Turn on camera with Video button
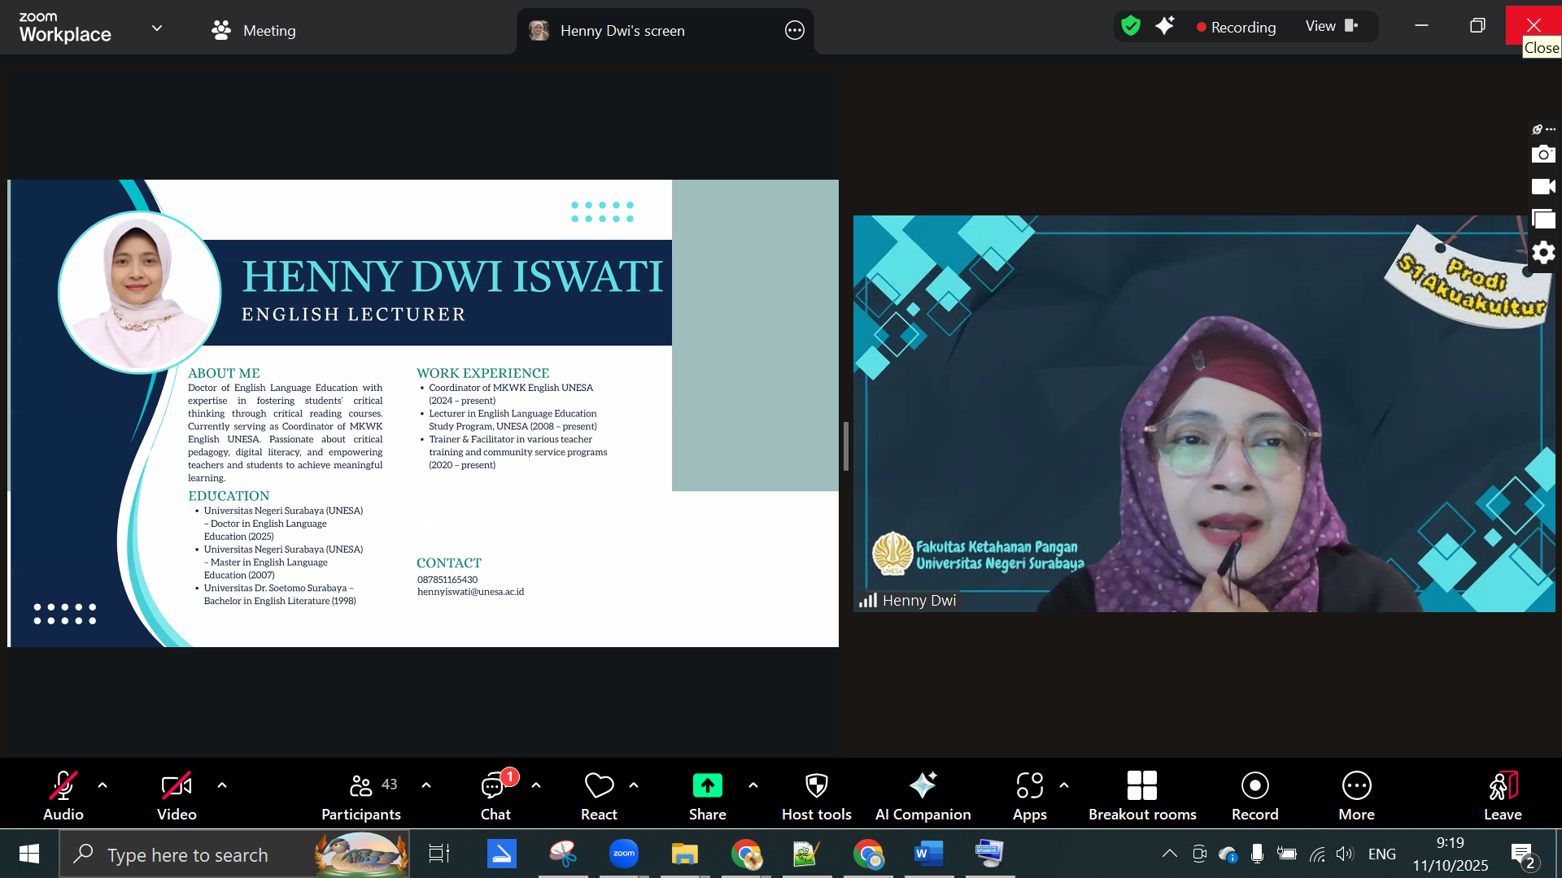 [x=177, y=795]
